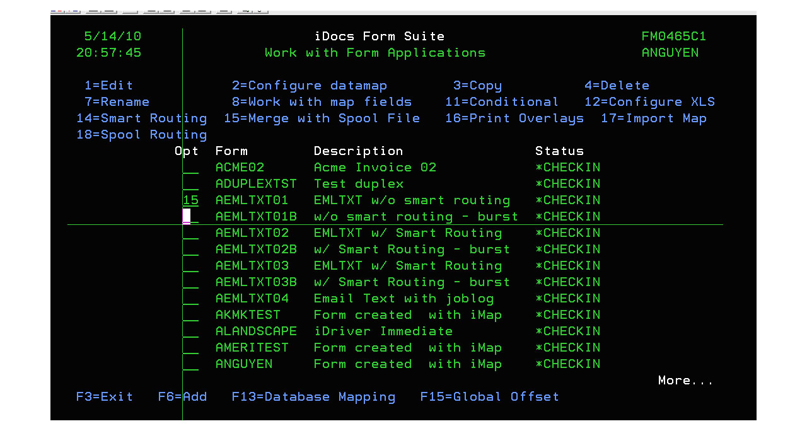Click the Opt field for ACME02
The height and width of the screenshot is (431, 807).
pos(190,168)
